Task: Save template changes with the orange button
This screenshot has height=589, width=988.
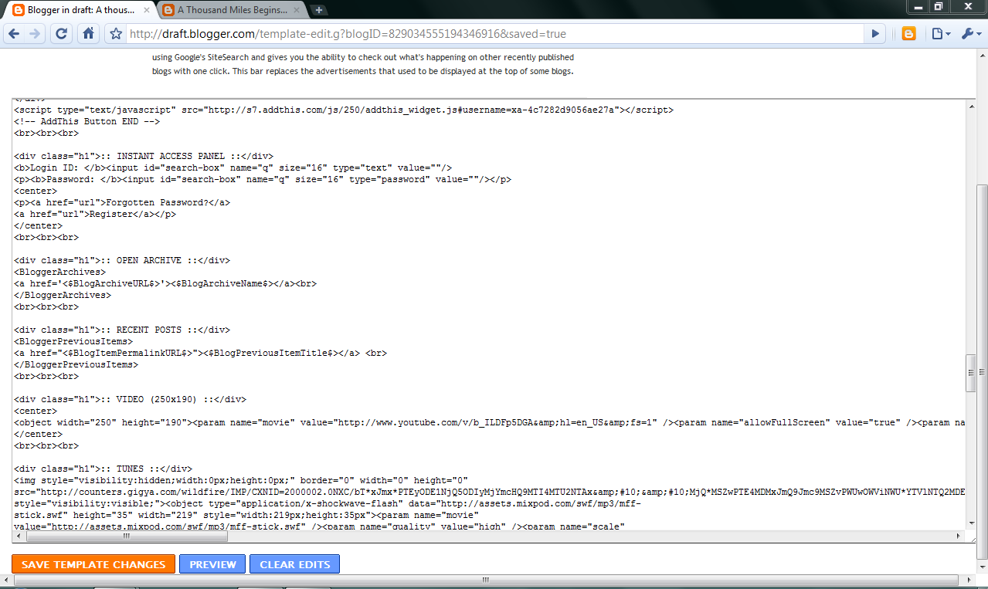Action: click(x=93, y=564)
